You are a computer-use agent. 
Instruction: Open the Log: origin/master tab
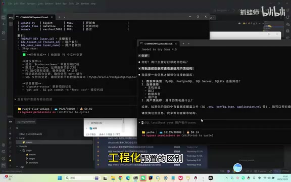pos(26,122)
